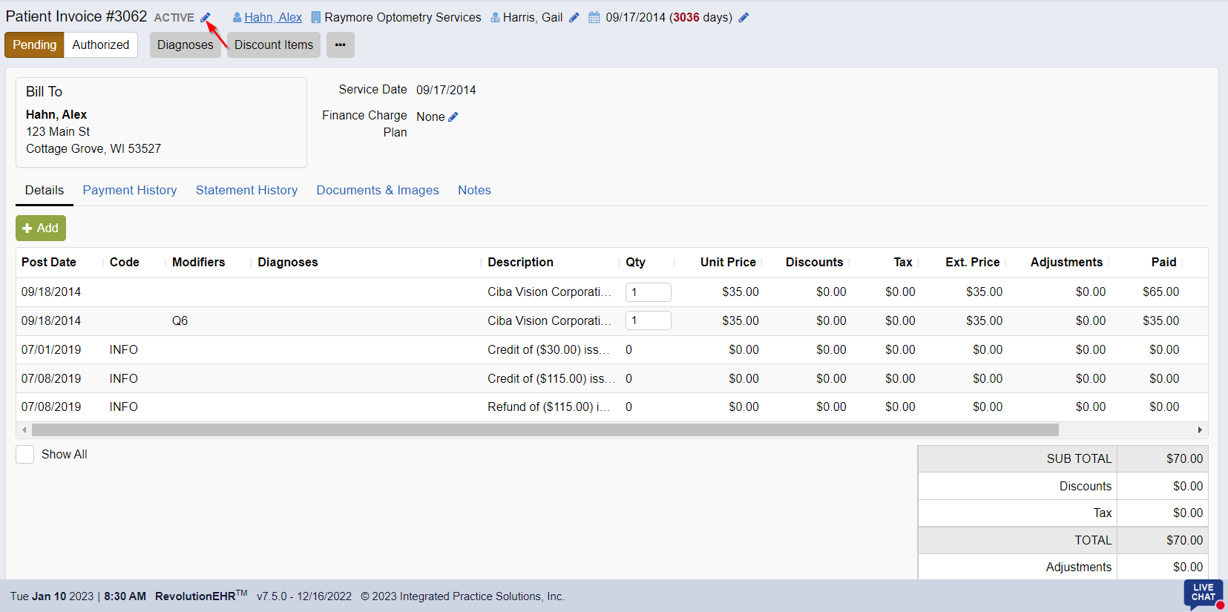Image resolution: width=1228 pixels, height=612 pixels.
Task: Click the calendar icon beside 09/17/2014
Action: (x=594, y=18)
